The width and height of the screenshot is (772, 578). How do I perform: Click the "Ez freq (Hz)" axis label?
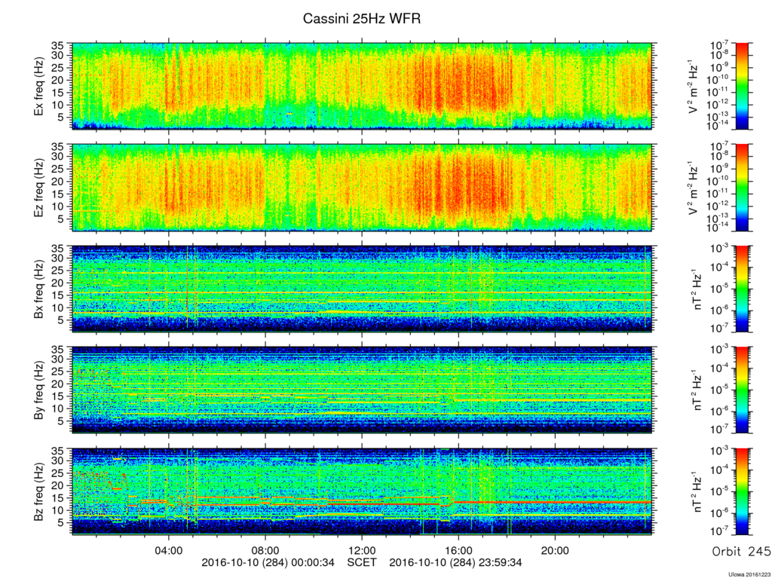(x=38, y=188)
